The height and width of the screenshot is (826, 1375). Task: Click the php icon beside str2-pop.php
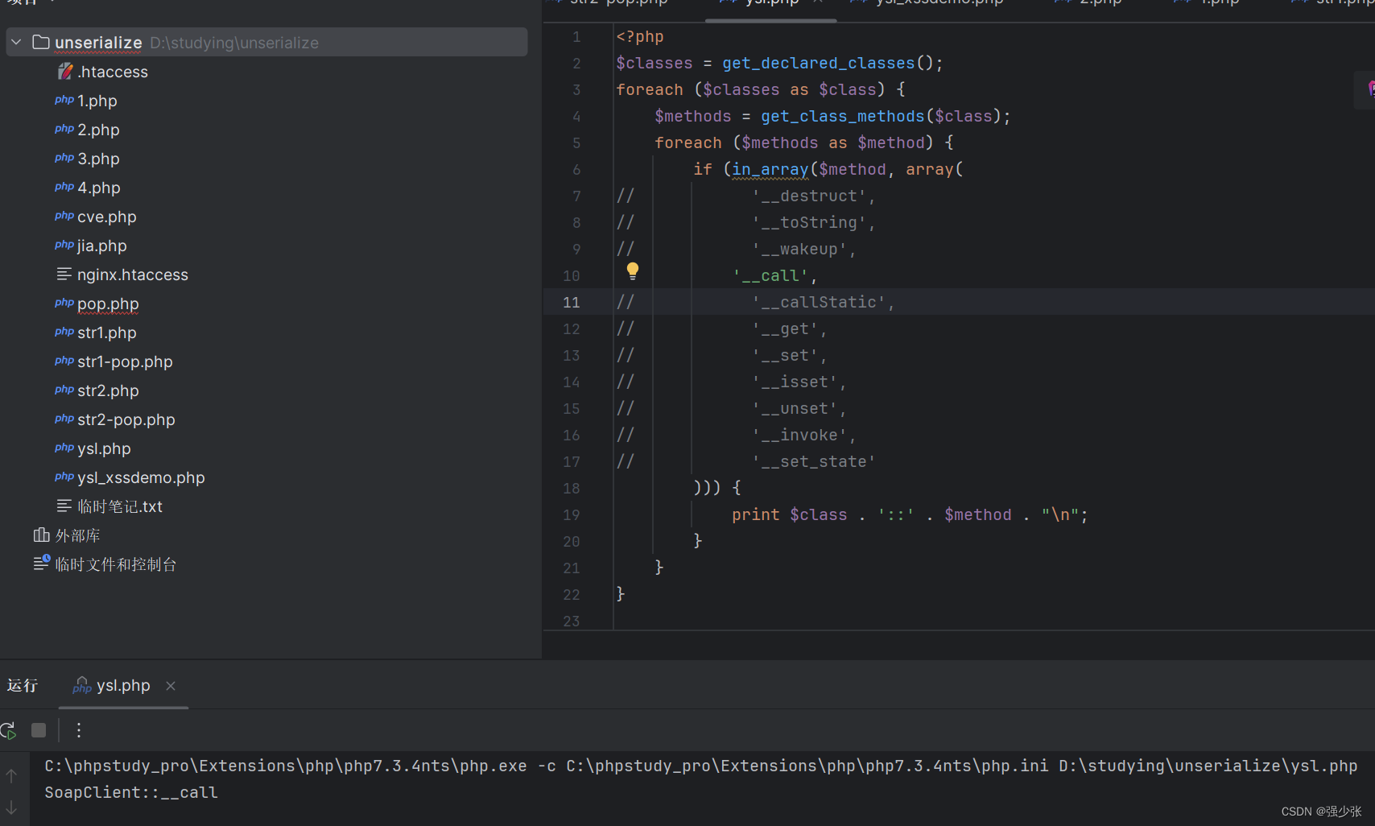64,419
